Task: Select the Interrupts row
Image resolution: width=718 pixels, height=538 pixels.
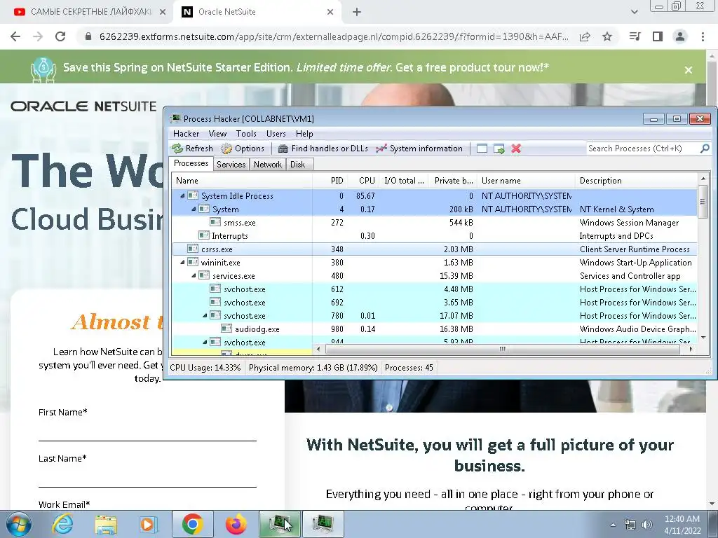Action: [435, 235]
